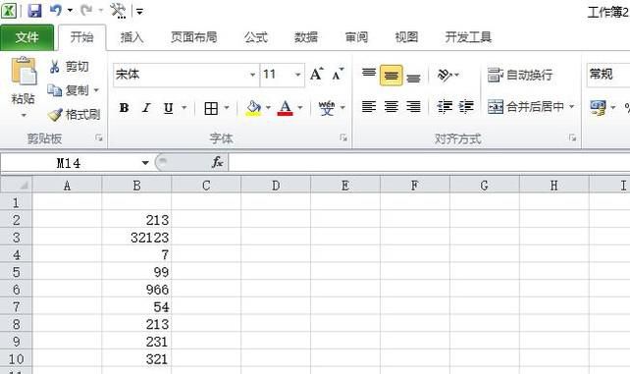Click the Cut scissors icon
The height and width of the screenshot is (374, 630).
[x=55, y=67]
